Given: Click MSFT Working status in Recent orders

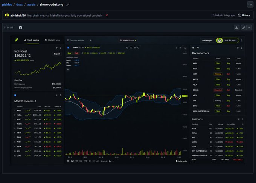Looking at the screenshot, I should click(x=218, y=74).
